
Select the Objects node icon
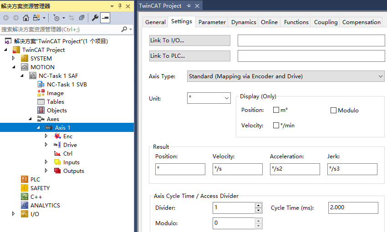click(41, 110)
